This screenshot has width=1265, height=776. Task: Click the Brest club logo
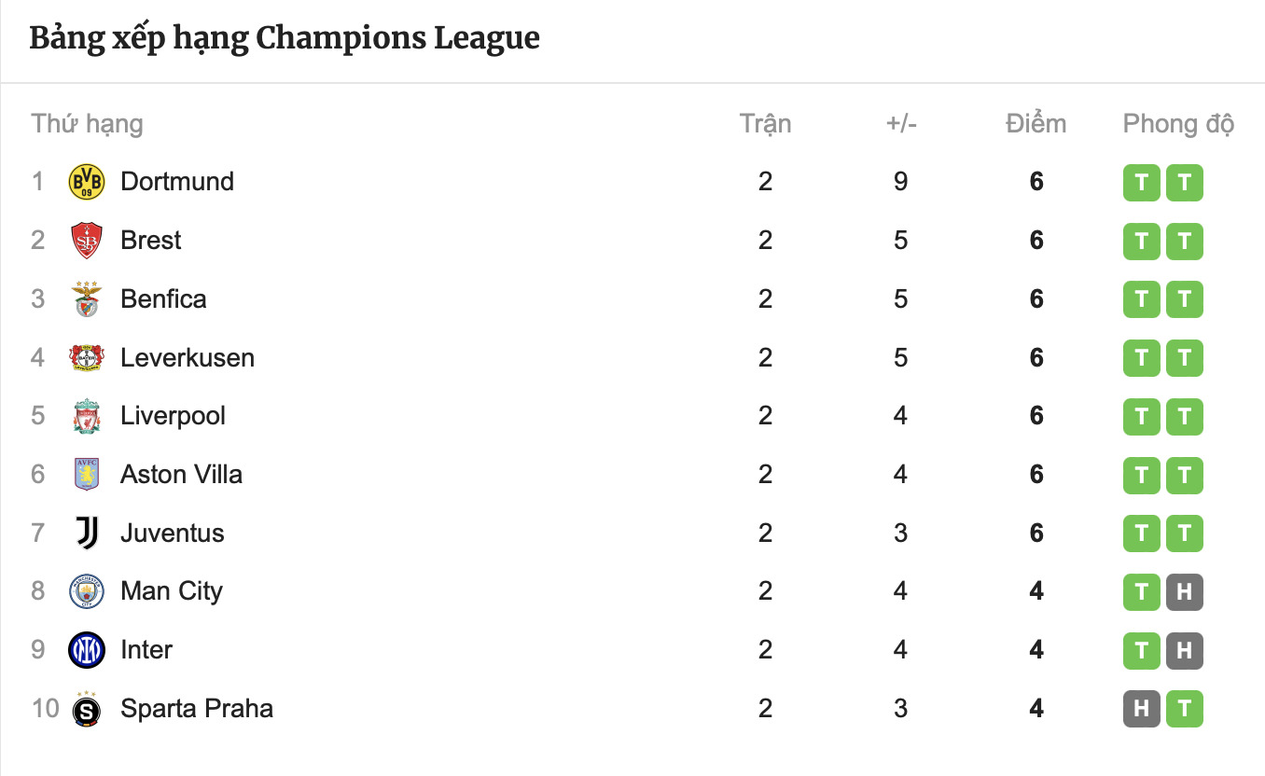click(87, 241)
